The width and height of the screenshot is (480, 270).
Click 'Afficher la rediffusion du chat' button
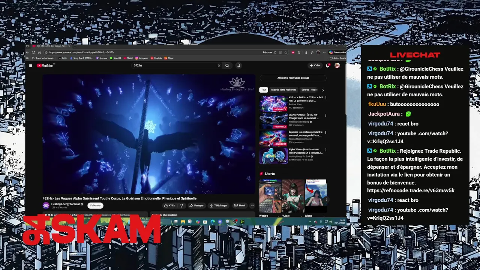click(x=293, y=78)
